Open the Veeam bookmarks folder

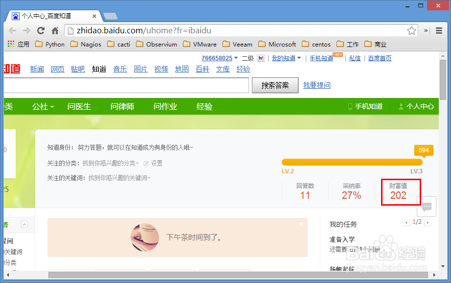coord(237,44)
